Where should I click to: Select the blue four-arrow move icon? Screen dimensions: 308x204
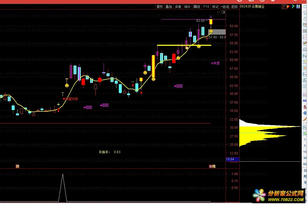tap(305, 113)
